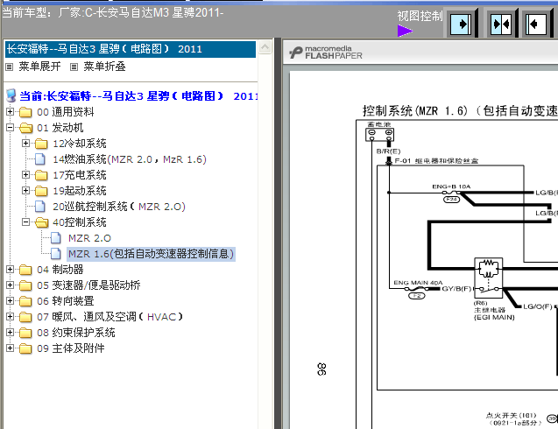The width and height of the screenshot is (558, 429).
Task: Click the blue header 长安福特--马自达3 星骋 2011
Action: click(131, 49)
